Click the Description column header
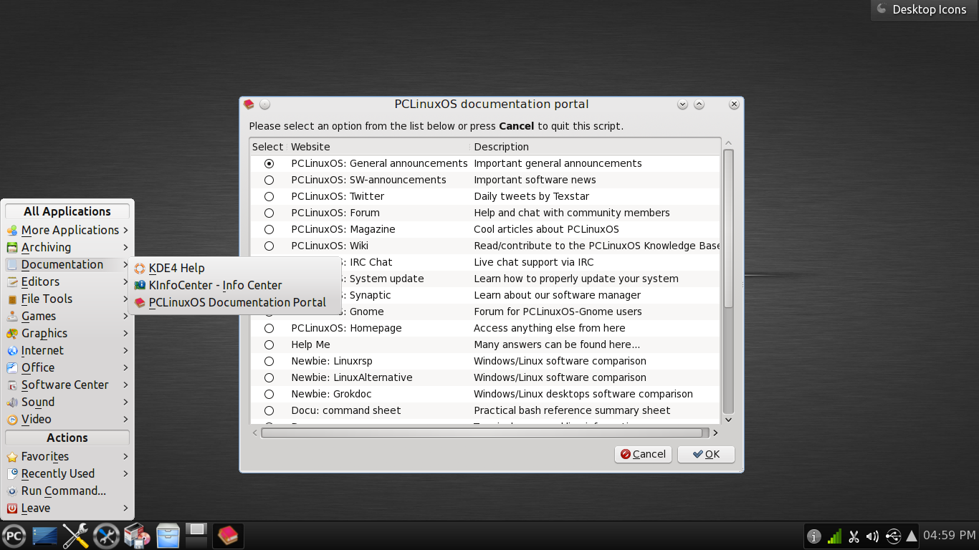Screen dimensions: 979x550 point(595,147)
